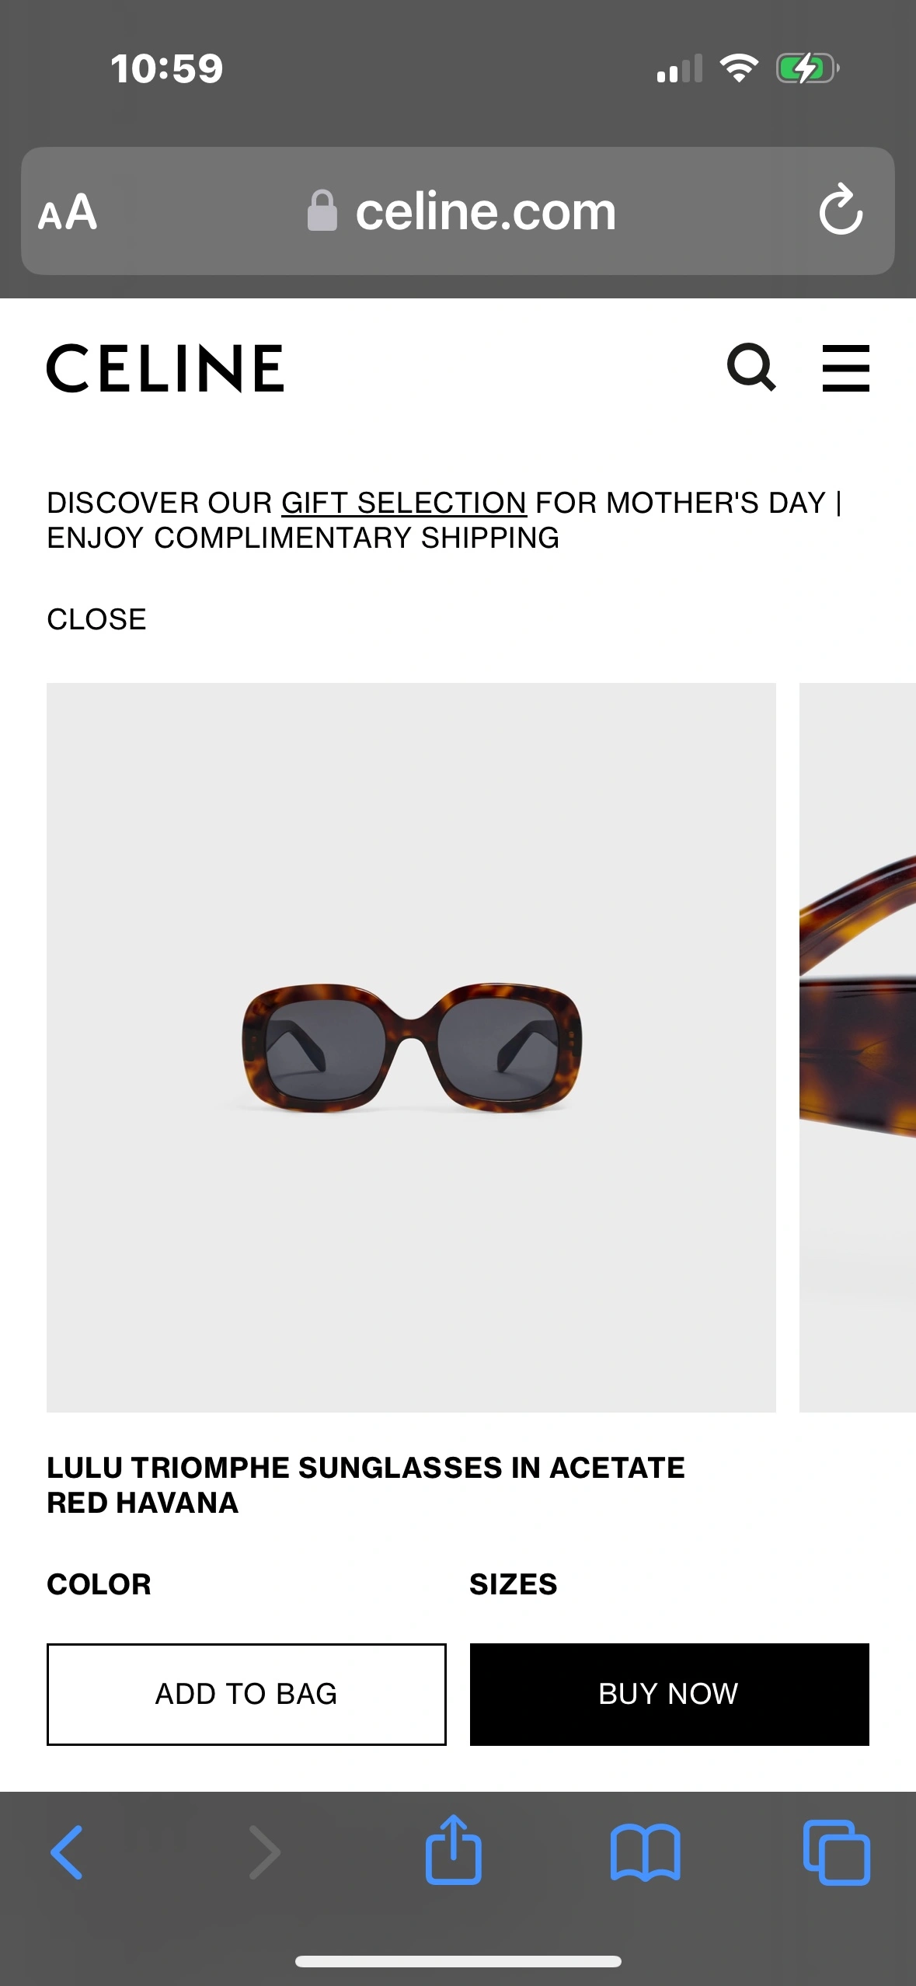Click the celine.com address bar
Viewport: 916px width, 1986px height.
click(x=458, y=211)
